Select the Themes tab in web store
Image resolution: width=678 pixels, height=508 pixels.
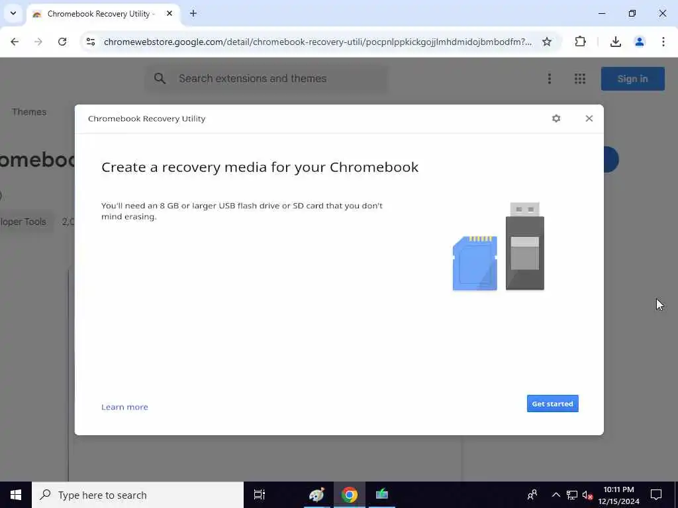pos(29,112)
